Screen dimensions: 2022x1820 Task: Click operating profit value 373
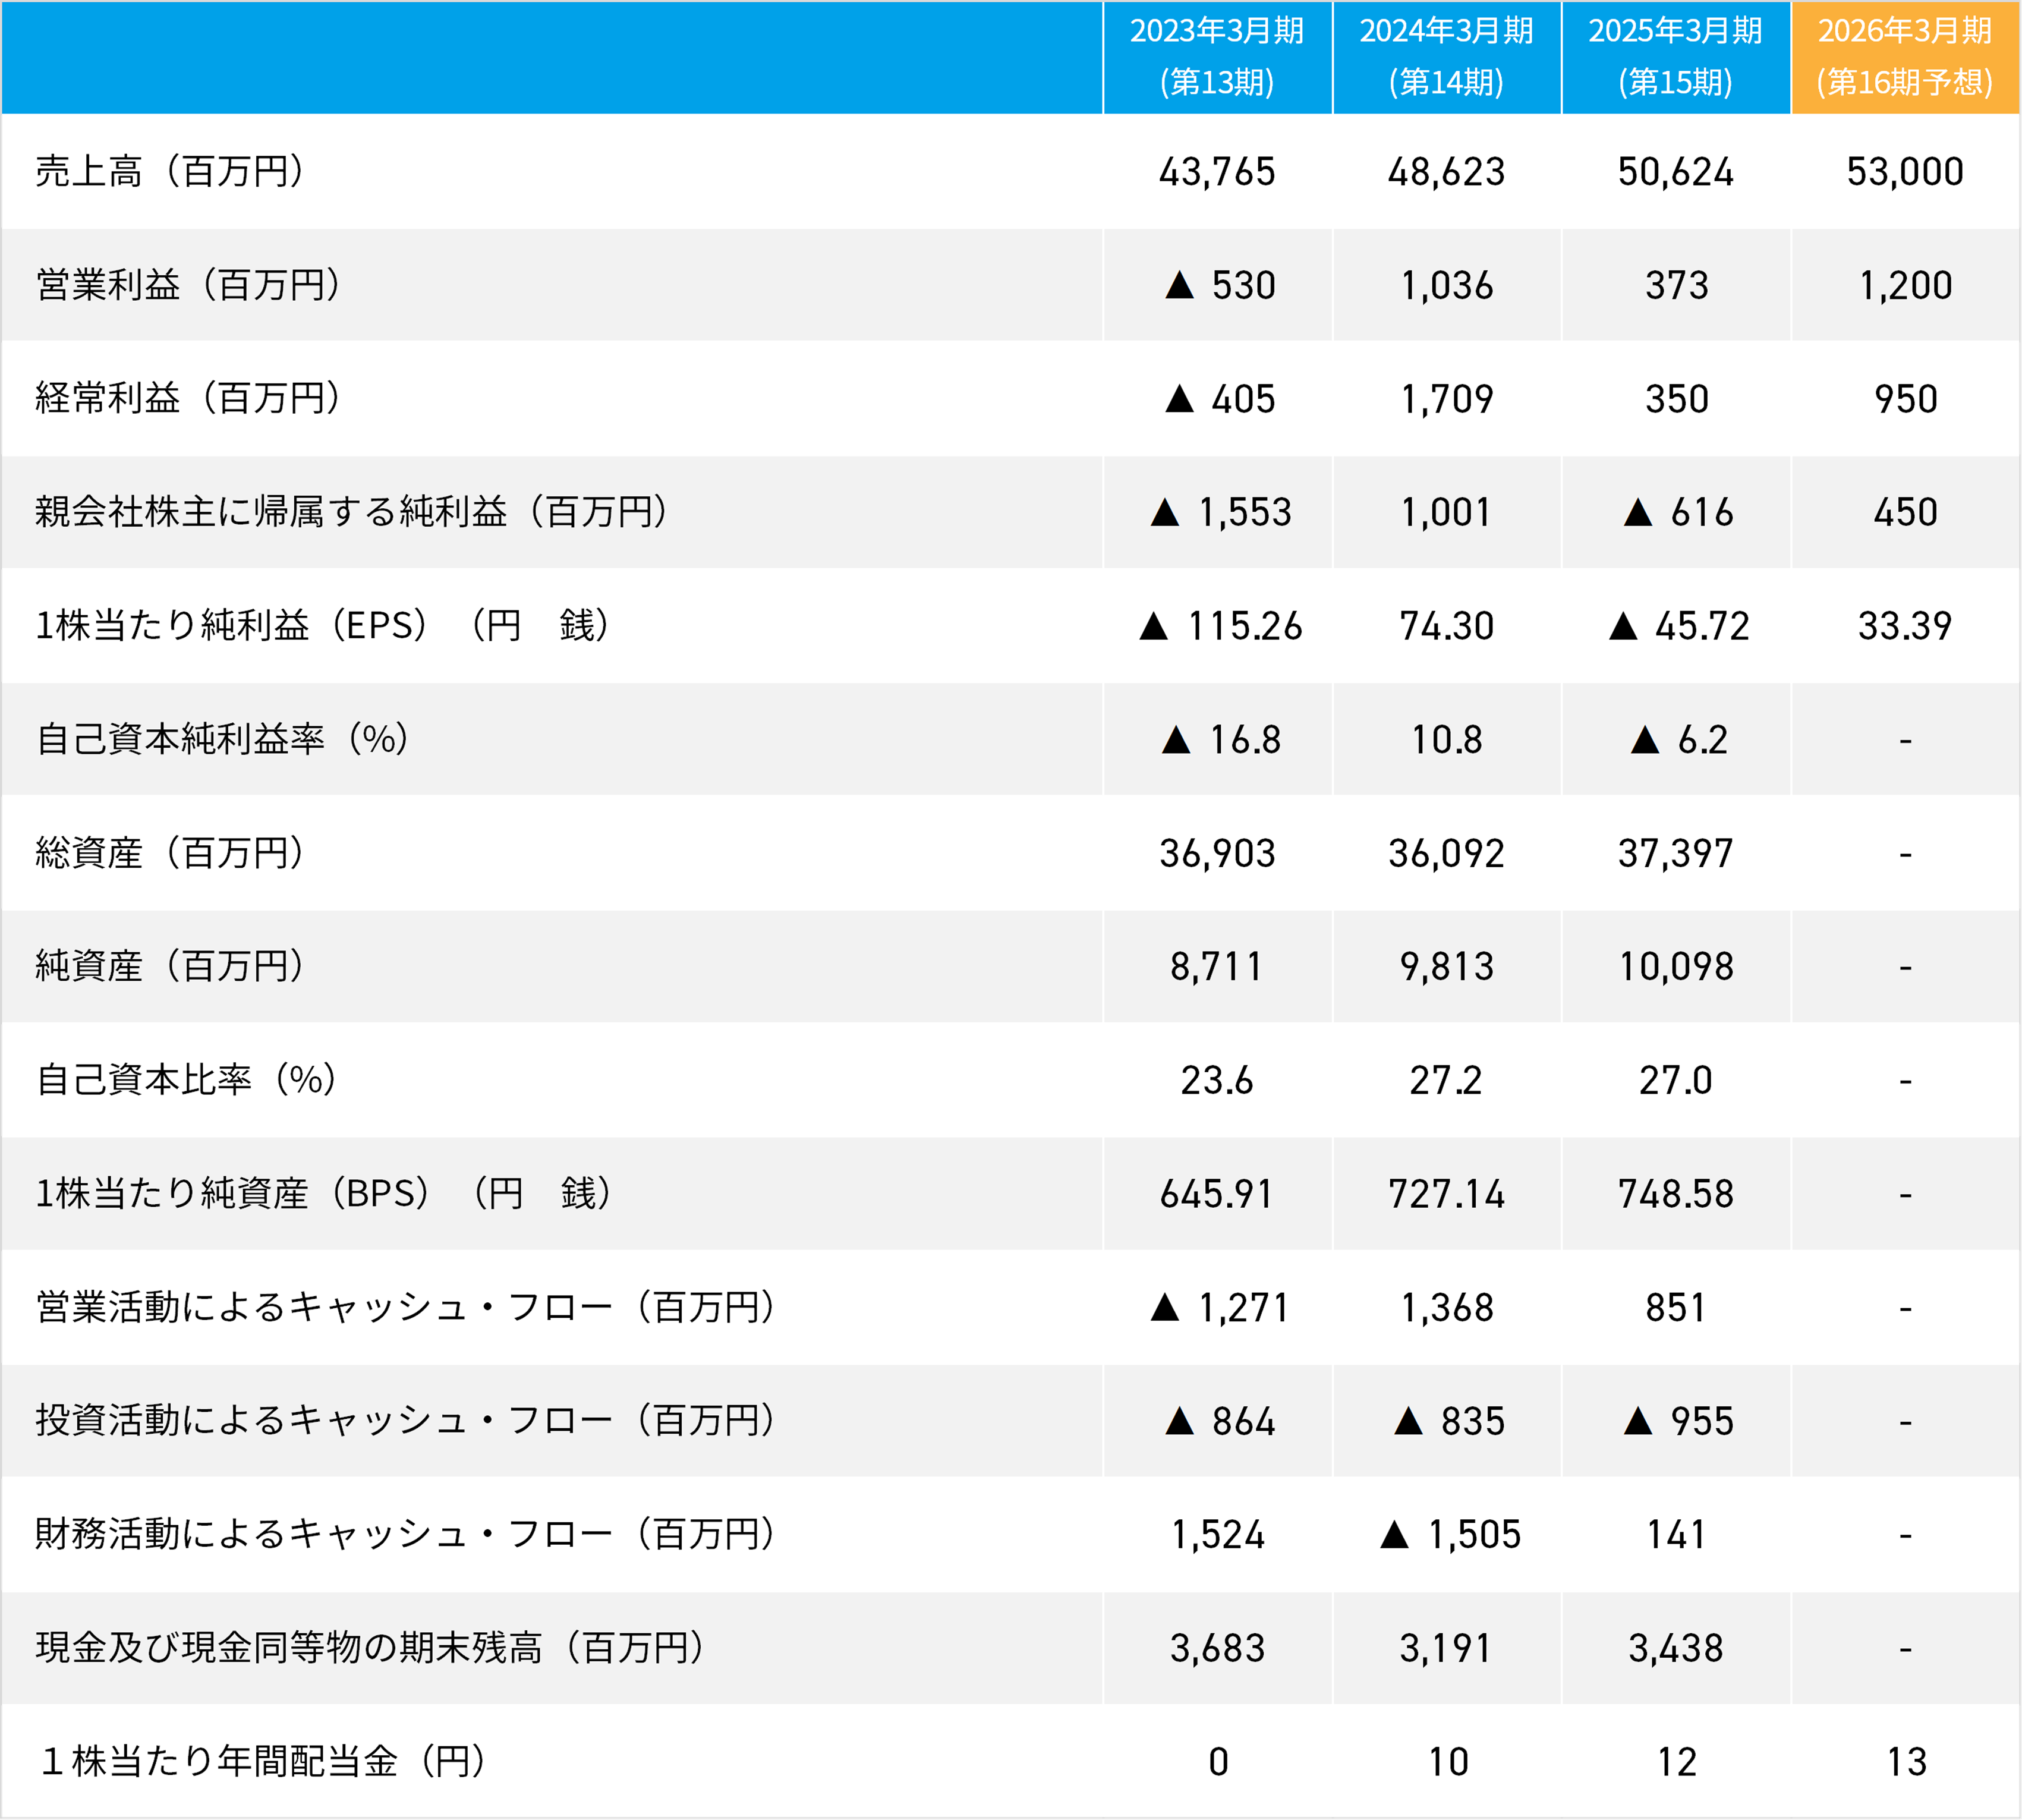pyautogui.click(x=1677, y=286)
